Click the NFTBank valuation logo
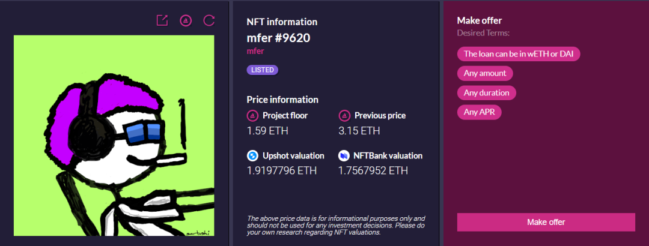649x246 pixels. click(x=344, y=156)
